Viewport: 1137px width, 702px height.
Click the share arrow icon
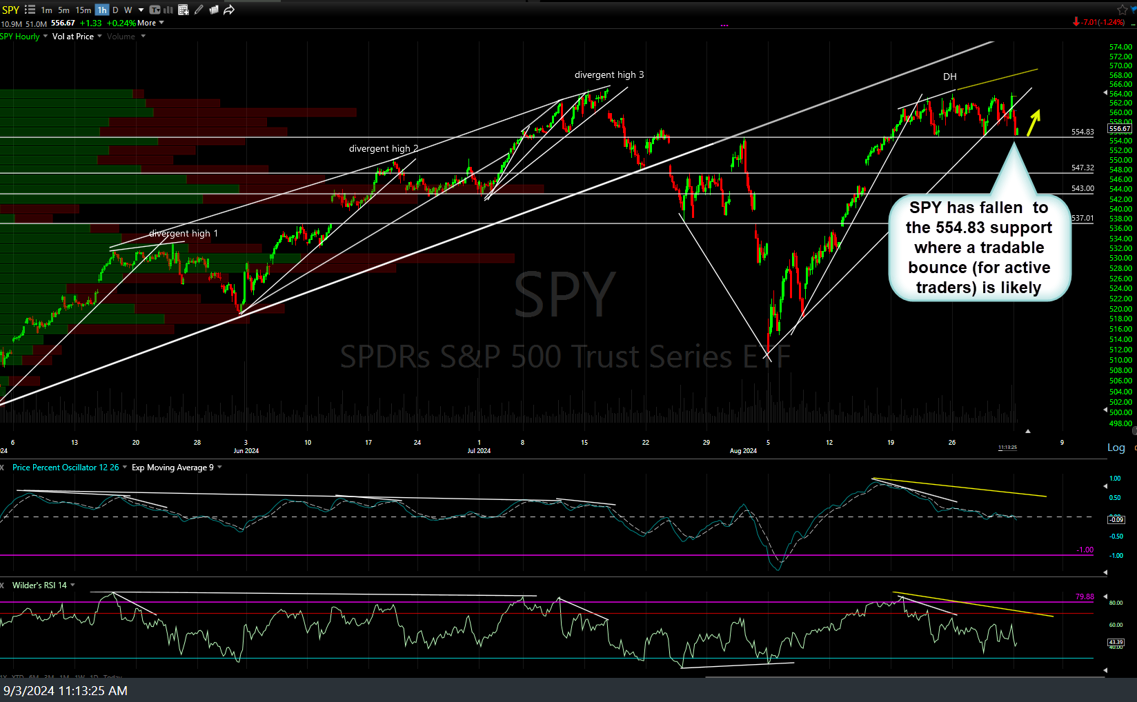[x=229, y=10]
